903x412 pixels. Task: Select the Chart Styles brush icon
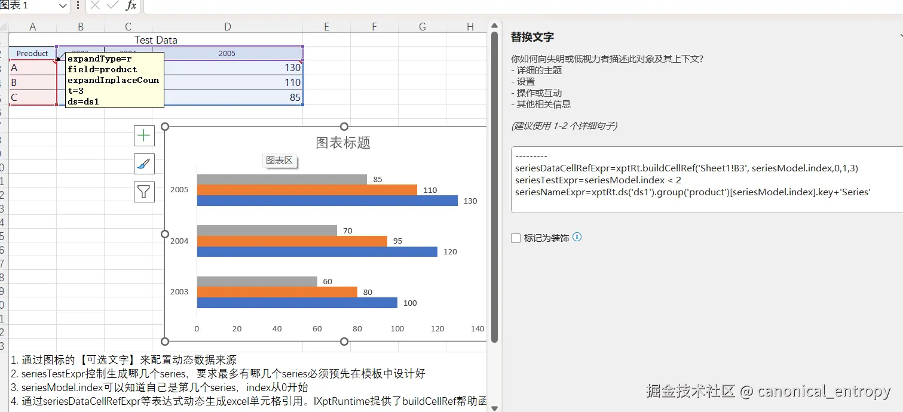[x=143, y=164]
